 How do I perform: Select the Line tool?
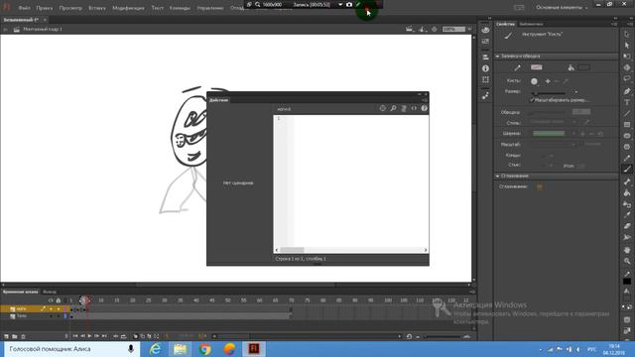tap(627, 113)
